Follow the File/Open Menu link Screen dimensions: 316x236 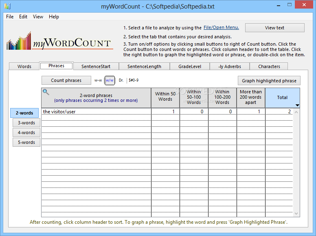(221, 27)
